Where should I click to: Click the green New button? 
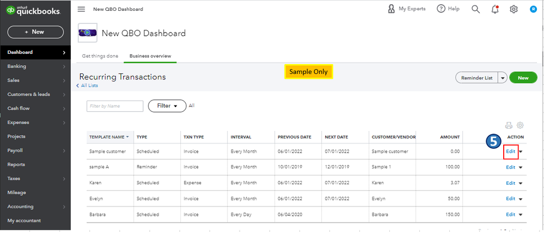pos(523,78)
